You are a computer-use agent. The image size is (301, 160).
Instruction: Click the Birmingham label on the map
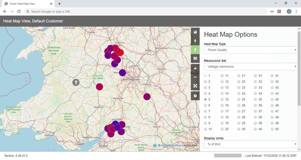tap(131, 79)
